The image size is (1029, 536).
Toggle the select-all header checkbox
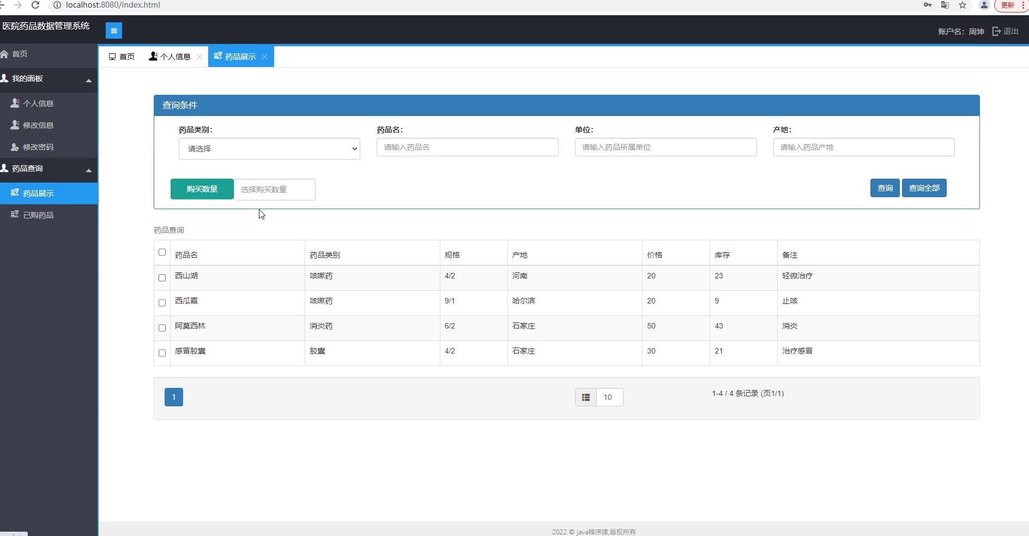point(162,252)
